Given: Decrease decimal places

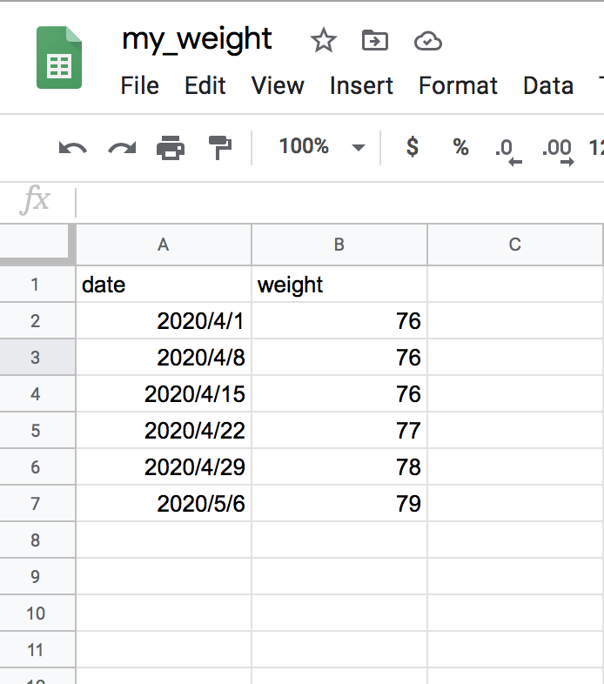Looking at the screenshot, I should (x=508, y=151).
